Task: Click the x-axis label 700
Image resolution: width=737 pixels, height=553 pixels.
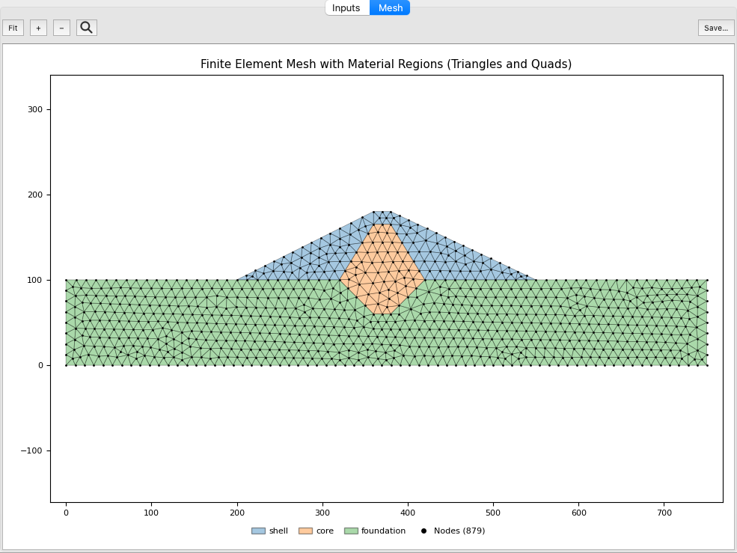Action: [664, 513]
